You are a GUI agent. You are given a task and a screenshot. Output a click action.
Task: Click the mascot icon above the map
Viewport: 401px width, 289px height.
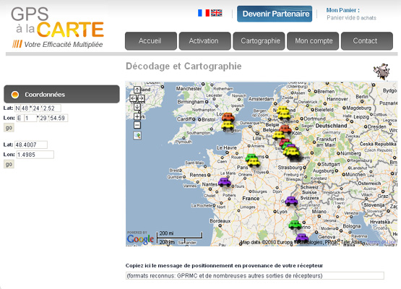coord(381,72)
